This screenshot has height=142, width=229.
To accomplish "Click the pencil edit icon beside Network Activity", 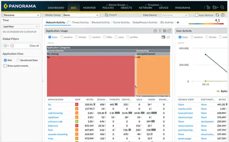I will click(68, 22).
